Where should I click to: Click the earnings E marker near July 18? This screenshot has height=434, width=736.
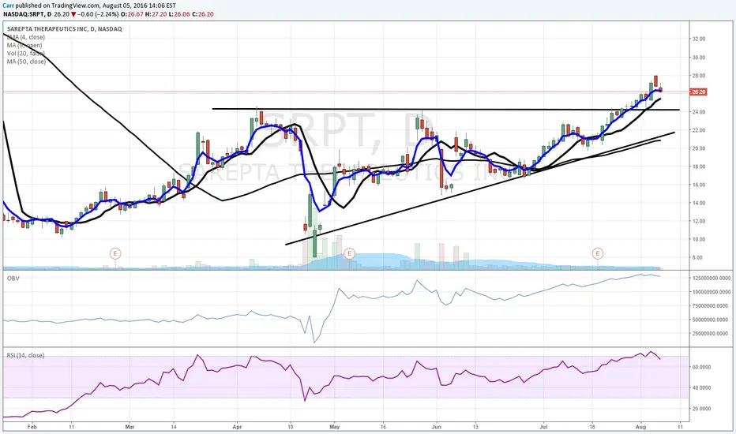coord(598,253)
